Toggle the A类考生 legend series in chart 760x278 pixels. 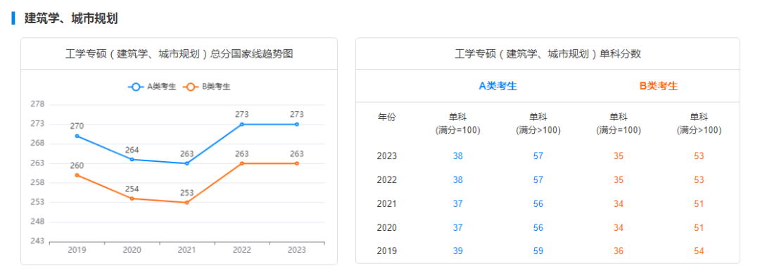tap(152, 87)
